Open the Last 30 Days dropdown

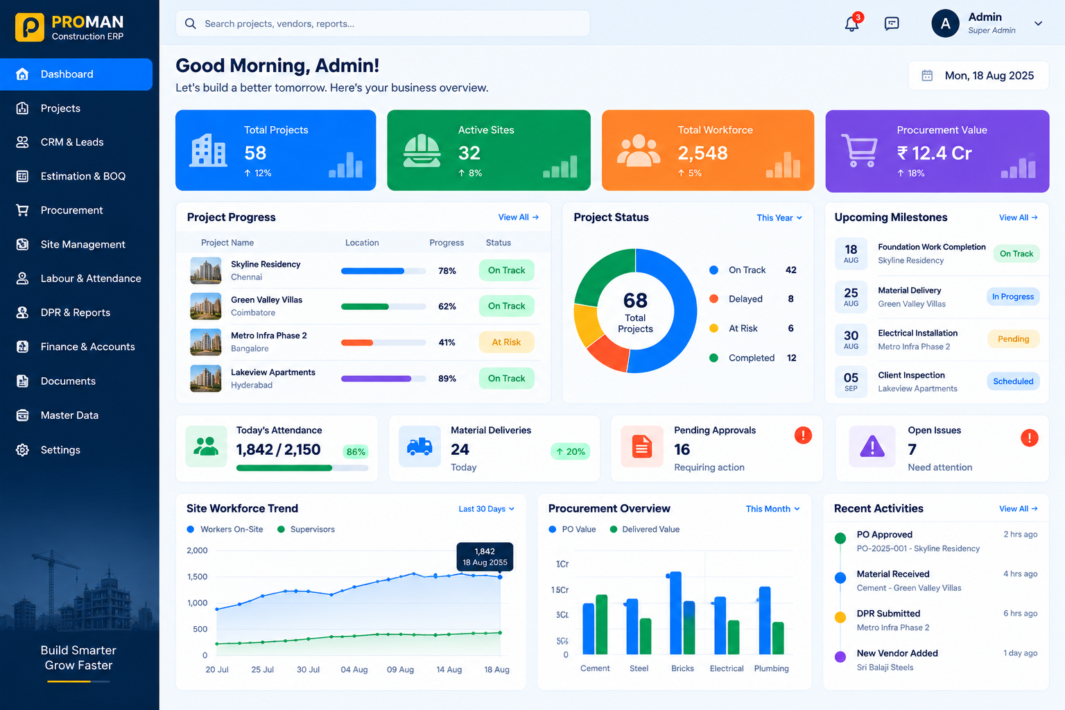point(487,509)
